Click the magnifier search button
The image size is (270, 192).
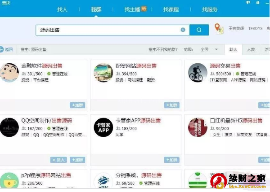[198, 30]
